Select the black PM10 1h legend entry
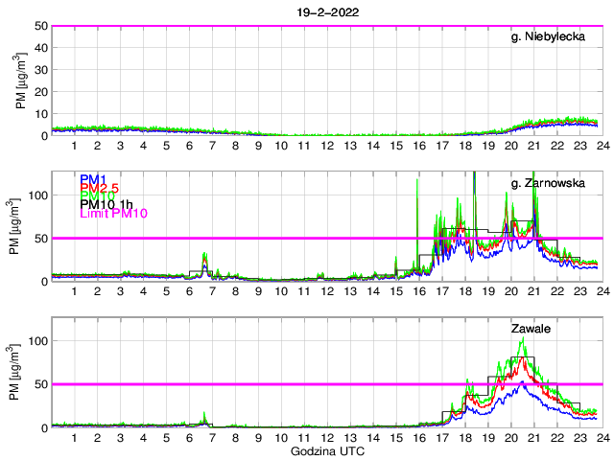The height and width of the screenshot is (460, 614). [x=106, y=204]
